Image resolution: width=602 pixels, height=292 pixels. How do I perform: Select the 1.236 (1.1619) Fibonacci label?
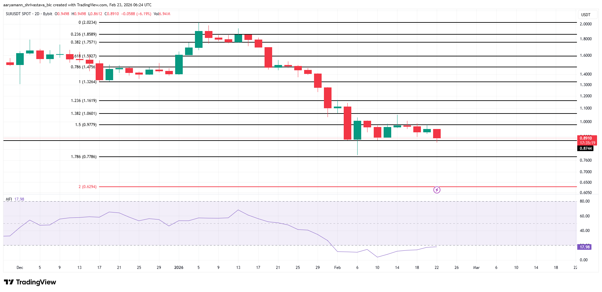pyautogui.click(x=84, y=101)
